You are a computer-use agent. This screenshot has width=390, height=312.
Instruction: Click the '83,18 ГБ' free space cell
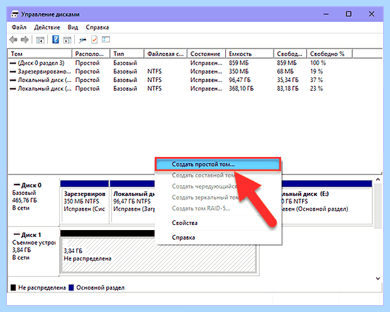coord(287,88)
